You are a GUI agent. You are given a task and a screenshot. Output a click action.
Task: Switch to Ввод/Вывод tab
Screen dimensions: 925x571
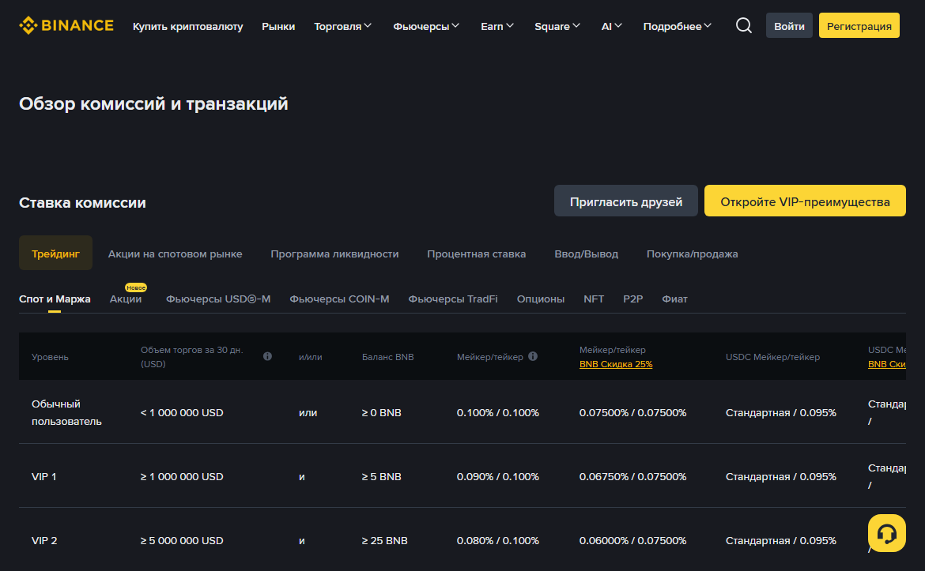click(x=587, y=254)
